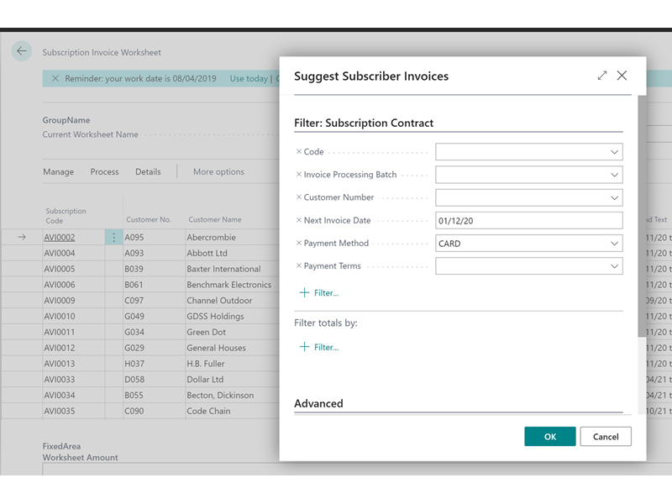
Task: Remove the Code filter with X
Action: [298, 152]
